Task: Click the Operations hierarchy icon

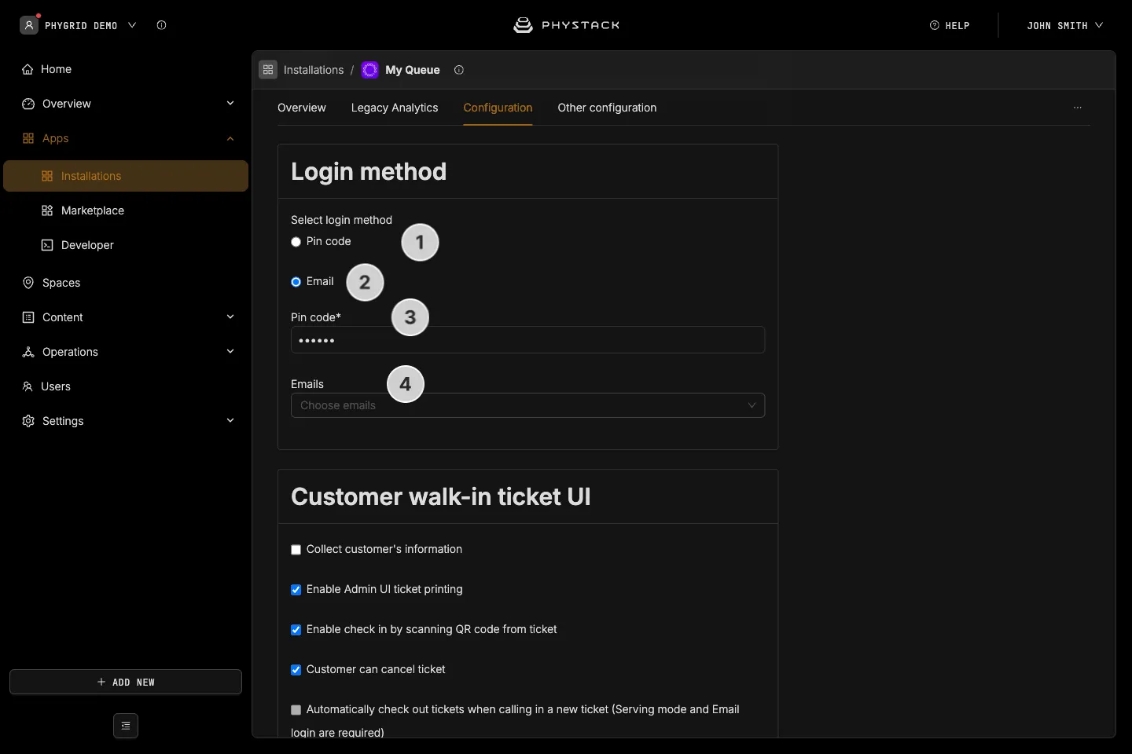Action: (28, 352)
